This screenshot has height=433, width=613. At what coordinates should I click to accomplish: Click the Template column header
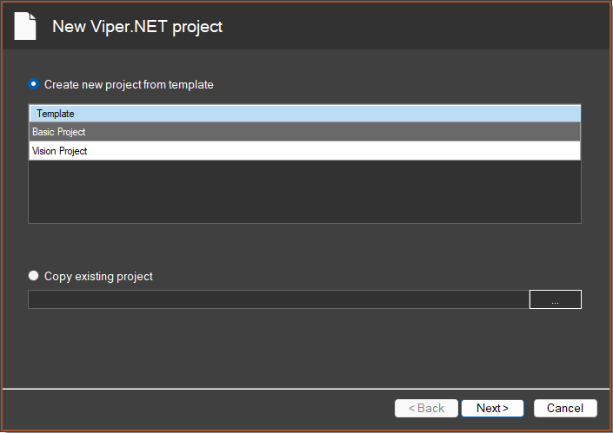pos(304,114)
